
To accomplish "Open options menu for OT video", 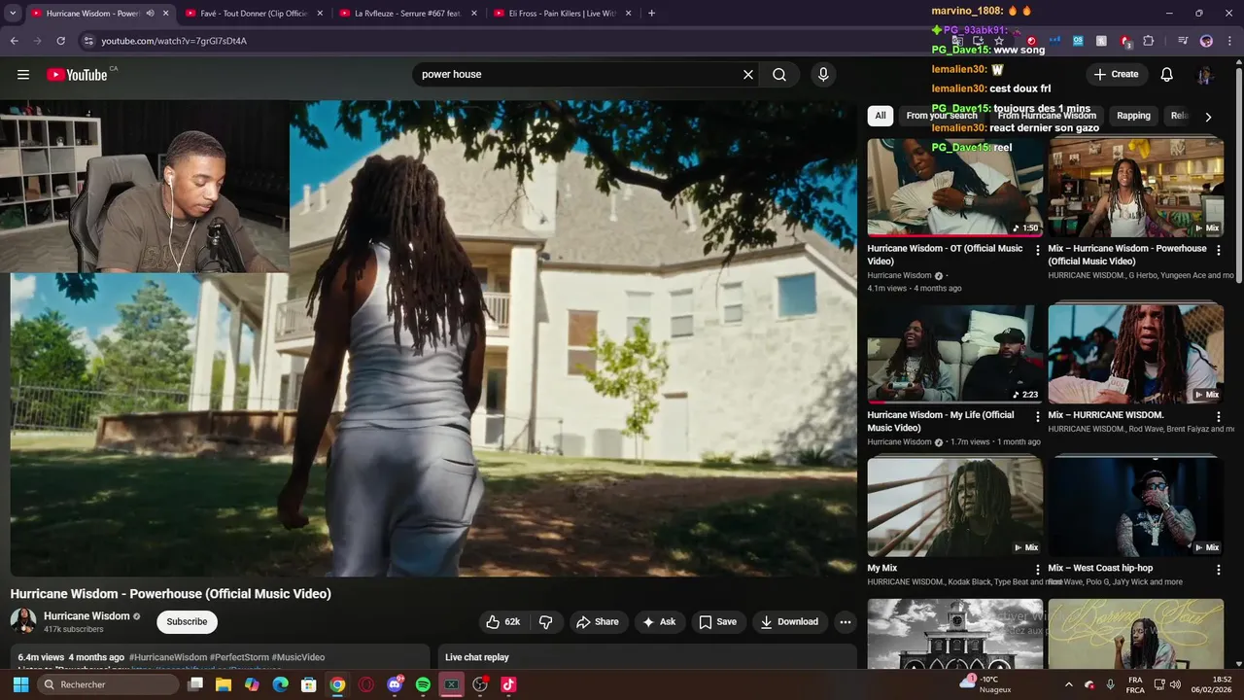I will pos(1038,250).
